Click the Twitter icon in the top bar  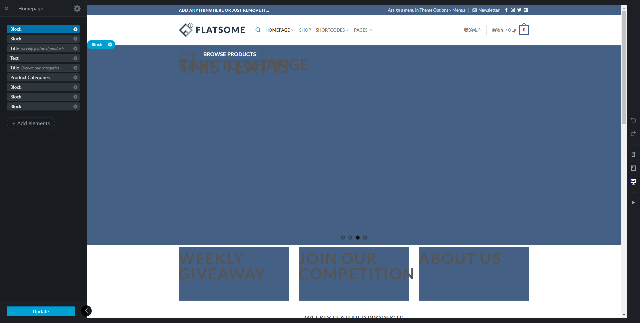519,10
